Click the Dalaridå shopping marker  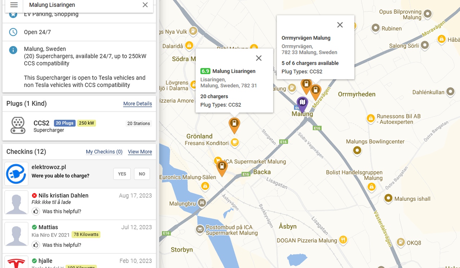point(189,45)
